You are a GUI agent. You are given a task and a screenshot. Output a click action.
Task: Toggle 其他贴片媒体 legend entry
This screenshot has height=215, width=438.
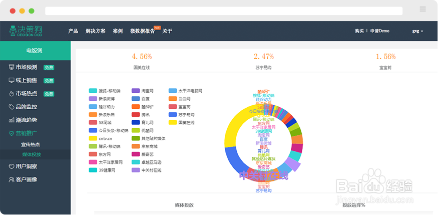pos(149,138)
